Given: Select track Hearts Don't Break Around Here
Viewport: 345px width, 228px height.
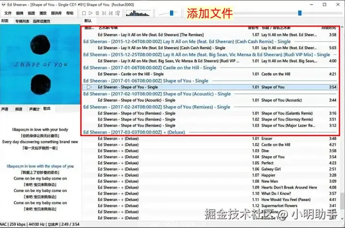Looking at the screenshot, I should [209, 188].
